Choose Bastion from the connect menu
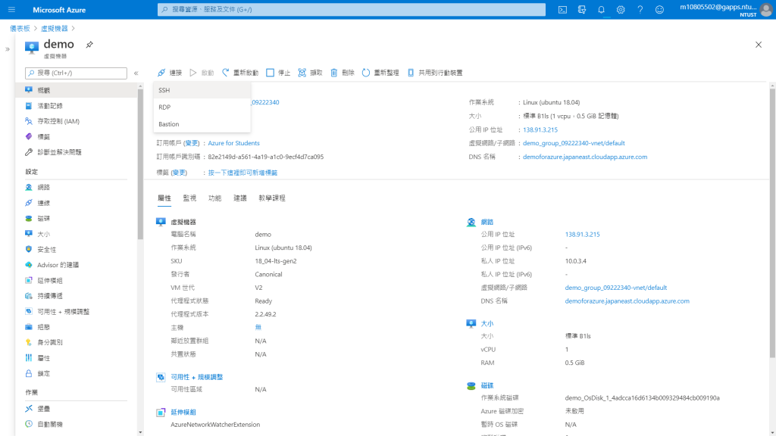The height and width of the screenshot is (436, 776). 202,124
